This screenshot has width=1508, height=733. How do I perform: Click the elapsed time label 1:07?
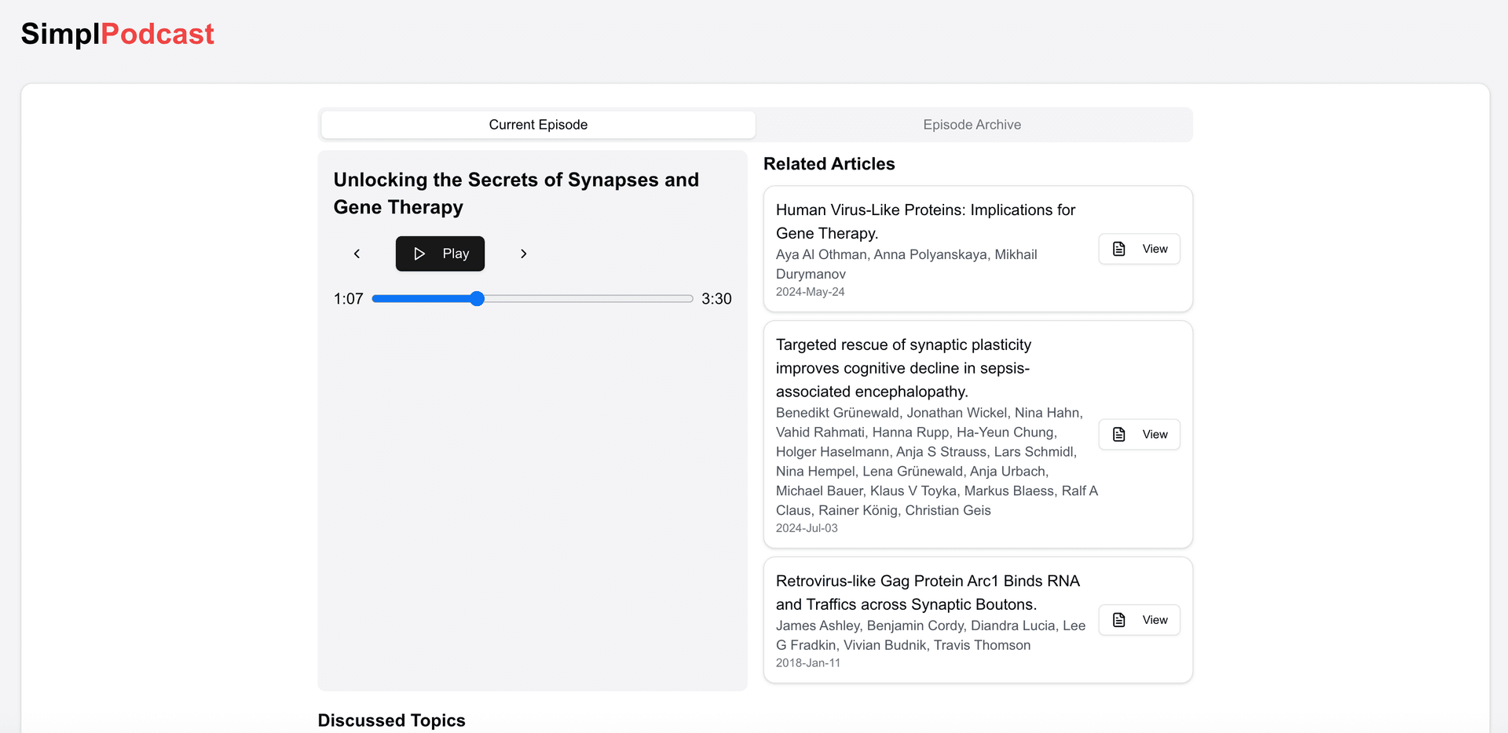click(x=348, y=298)
